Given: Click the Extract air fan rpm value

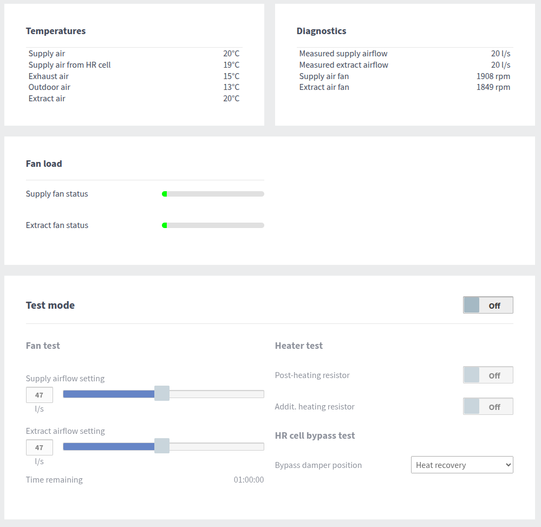Looking at the screenshot, I should point(493,87).
